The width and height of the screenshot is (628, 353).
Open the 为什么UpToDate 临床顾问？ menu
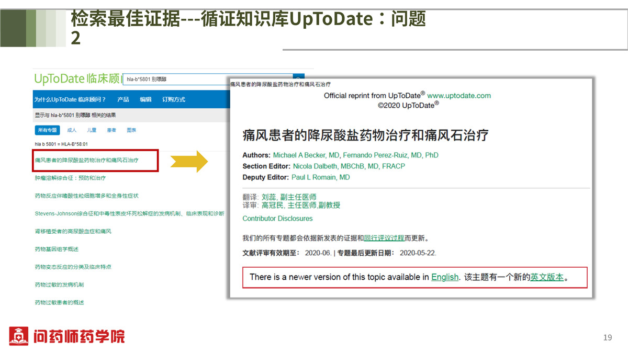pyautogui.click(x=70, y=99)
